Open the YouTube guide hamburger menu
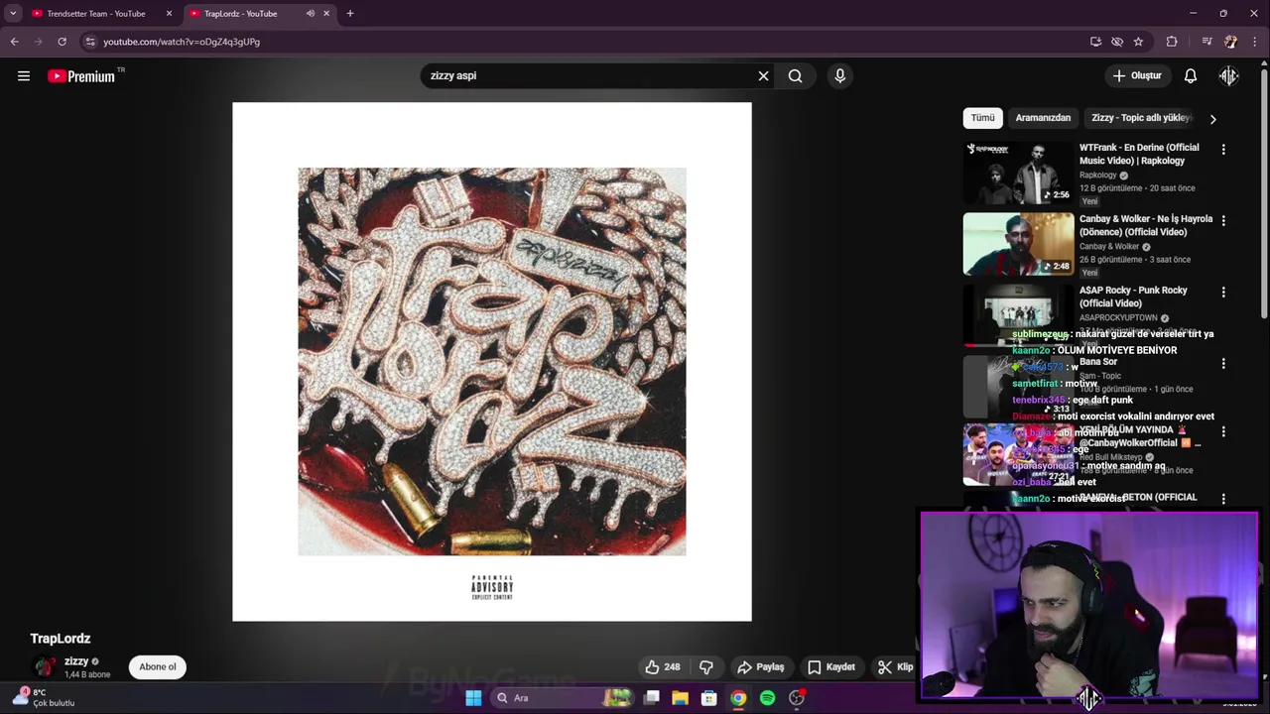 coord(24,76)
